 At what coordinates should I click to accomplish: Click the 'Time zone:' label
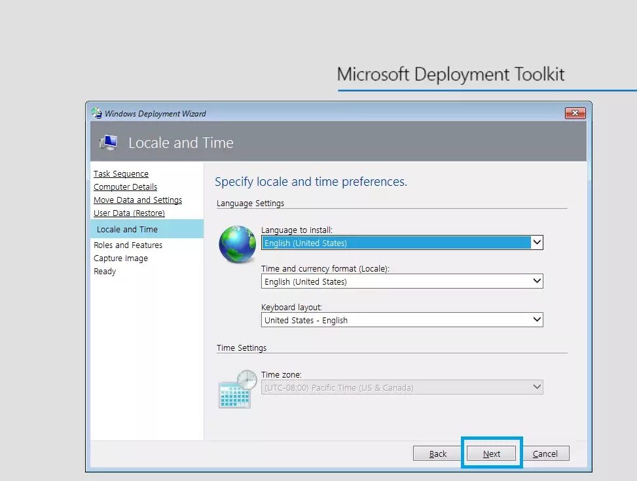[x=281, y=374]
